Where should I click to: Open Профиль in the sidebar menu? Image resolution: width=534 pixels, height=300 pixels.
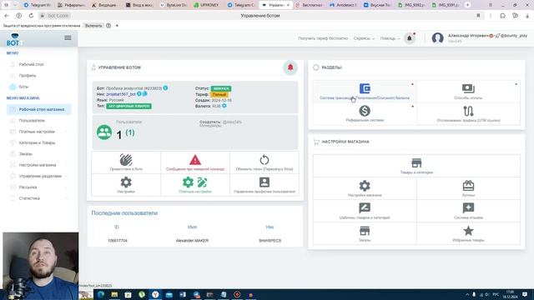point(28,76)
